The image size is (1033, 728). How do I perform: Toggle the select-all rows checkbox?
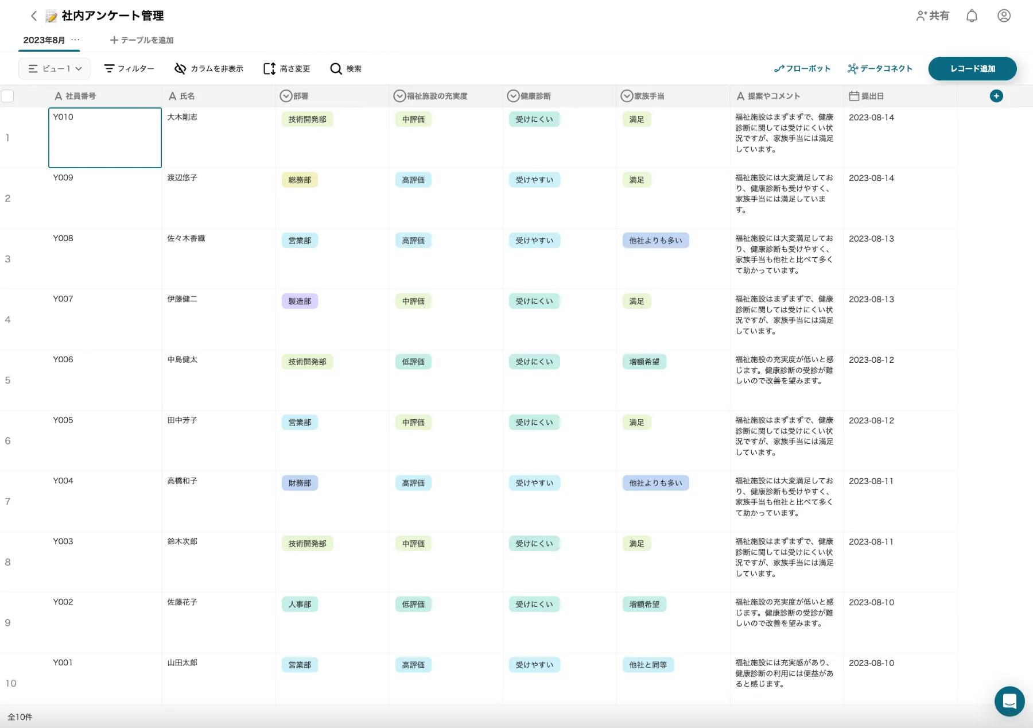point(7,96)
